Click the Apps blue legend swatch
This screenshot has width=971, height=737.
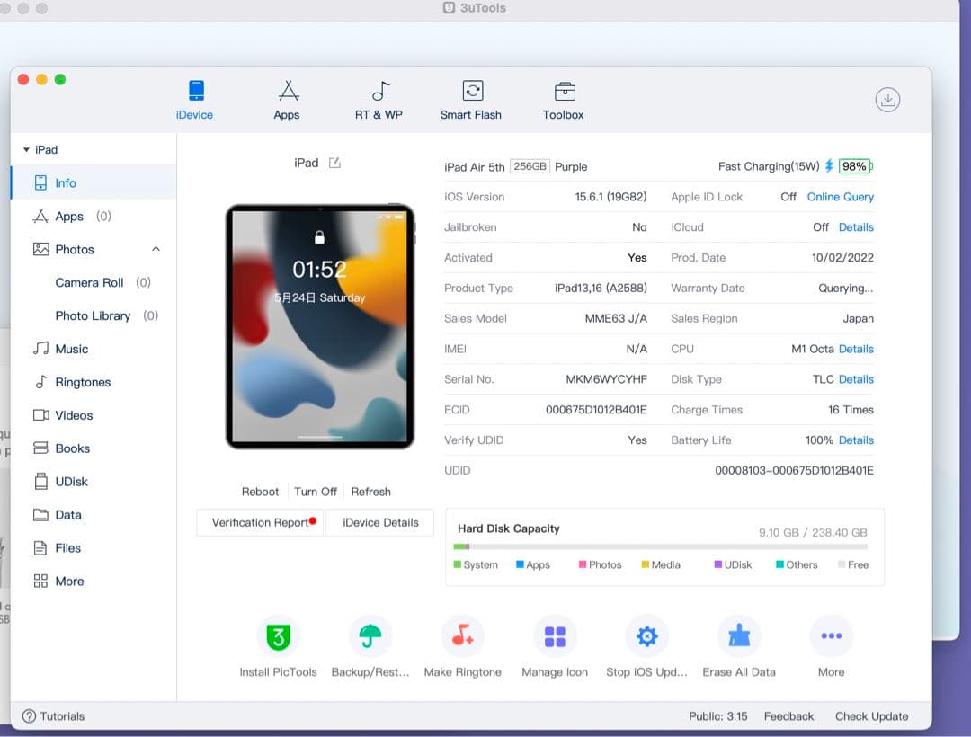coord(521,564)
